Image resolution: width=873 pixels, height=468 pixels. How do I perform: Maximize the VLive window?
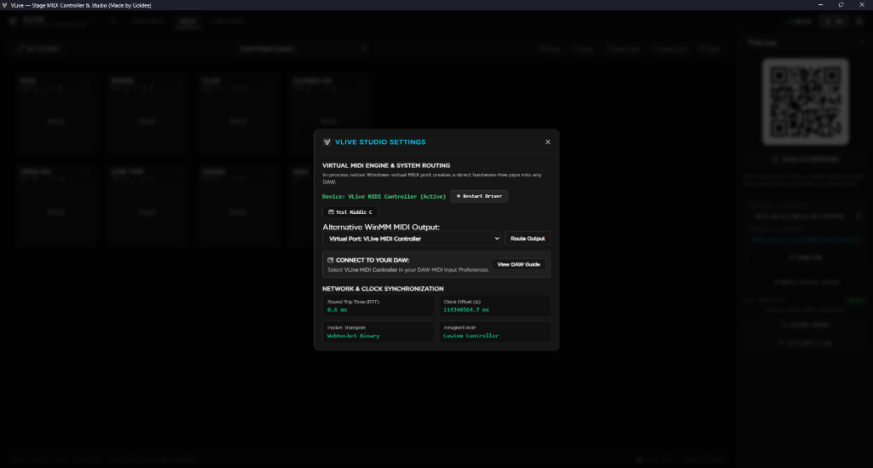pyautogui.click(x=841, y=5)
